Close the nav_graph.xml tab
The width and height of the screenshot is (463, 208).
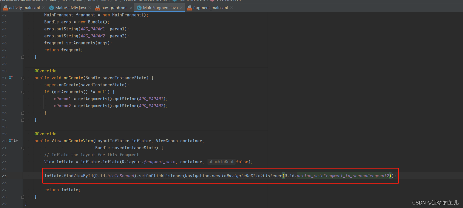click(x=131, y=8)
